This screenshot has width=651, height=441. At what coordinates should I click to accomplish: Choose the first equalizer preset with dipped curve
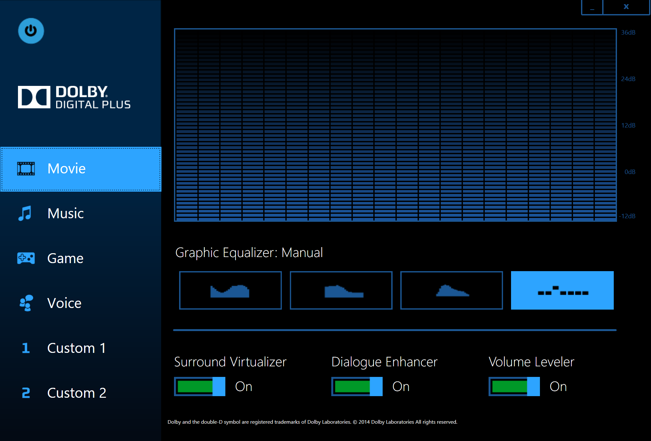coord(230,290)
